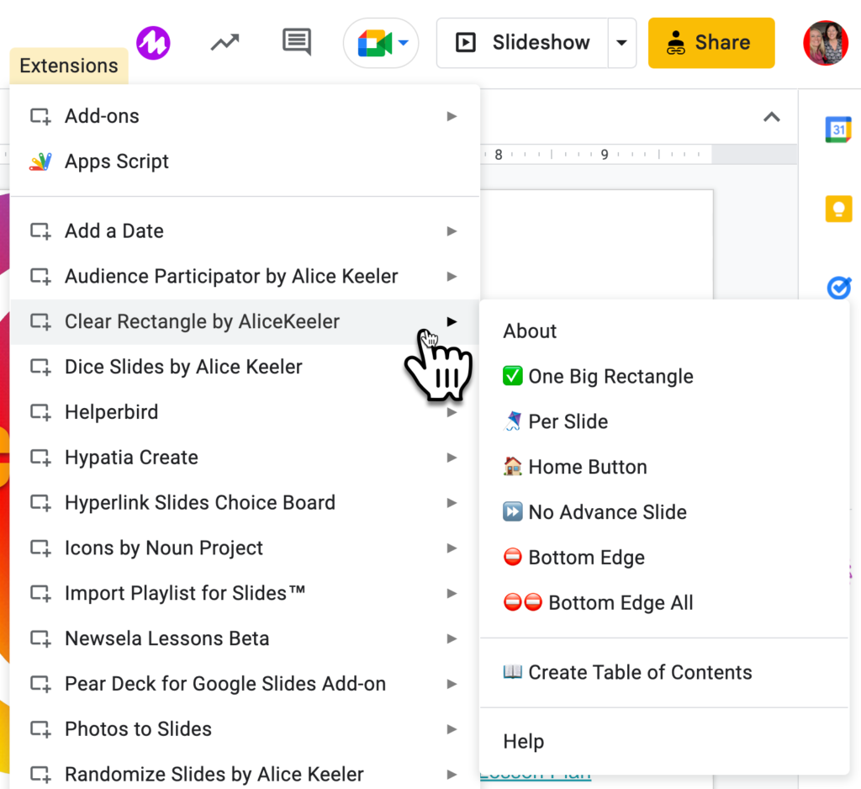Click the Meet dropdown arrow
Viewport: 861px width, 789px height.
click(x=404, y=43)
